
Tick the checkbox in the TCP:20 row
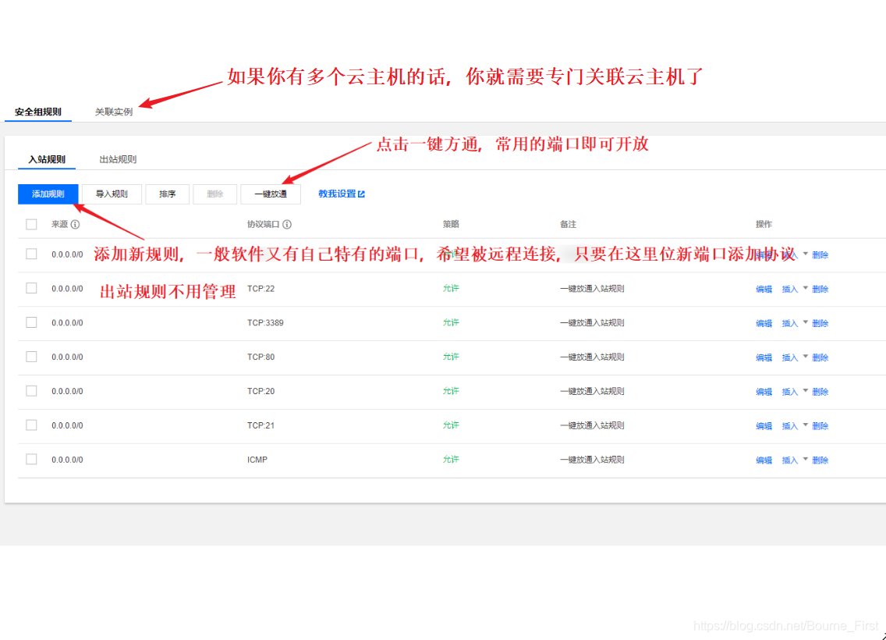point(32,391)
